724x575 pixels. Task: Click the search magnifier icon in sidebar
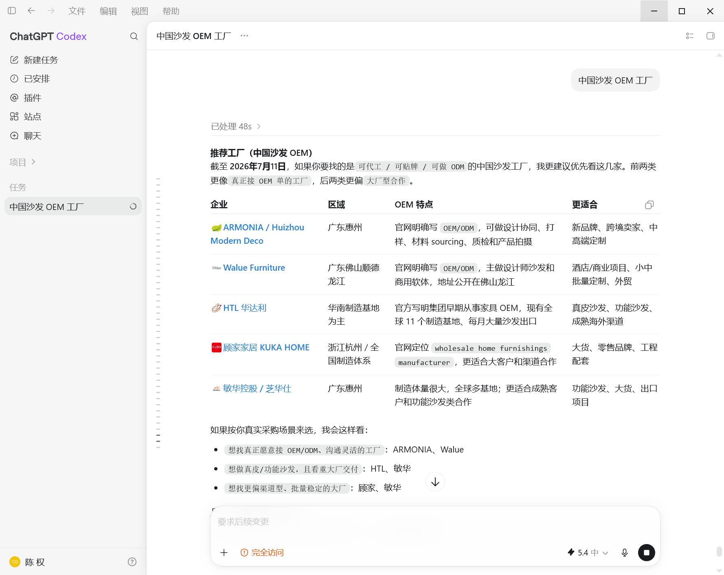point(134,36)
